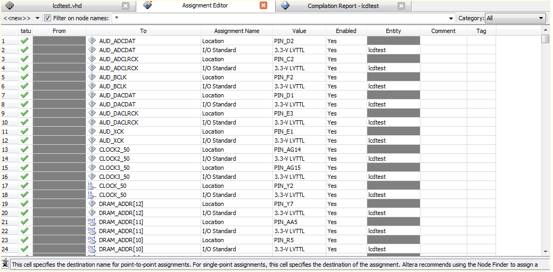Click the green status checkmark in row 6

coord(24,86)
